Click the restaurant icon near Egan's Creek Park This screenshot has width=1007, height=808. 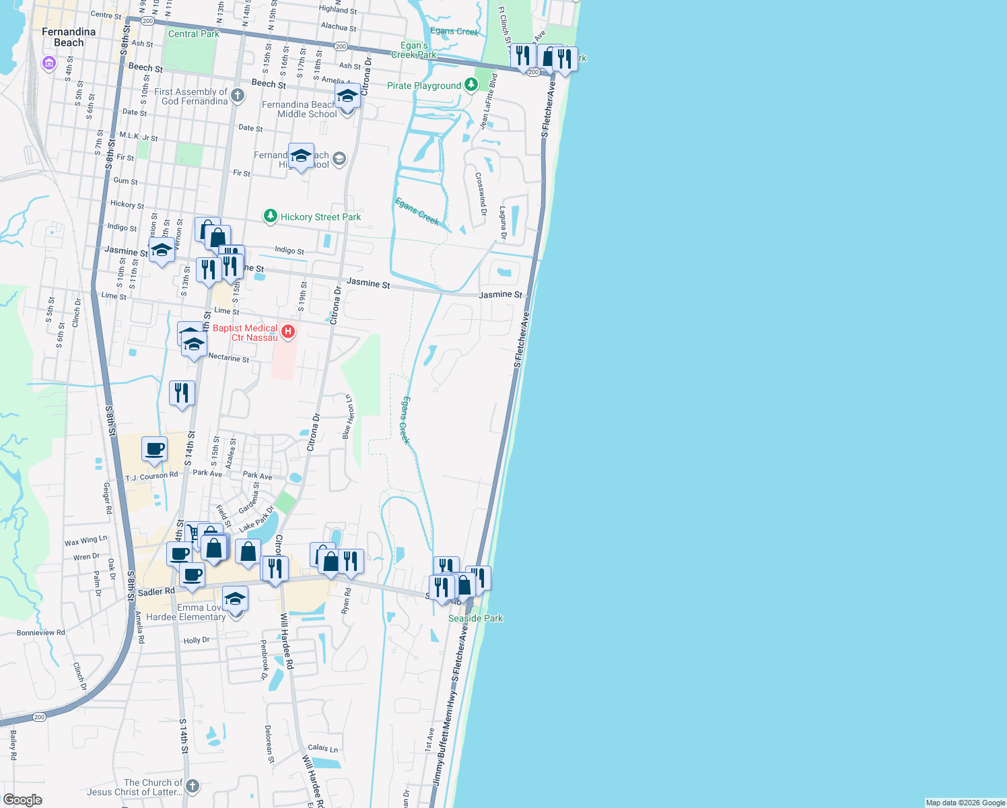point(523,55)
